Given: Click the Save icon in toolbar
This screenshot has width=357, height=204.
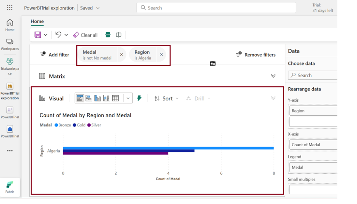Looking at the screenshot, I should [x=38, y=35].
